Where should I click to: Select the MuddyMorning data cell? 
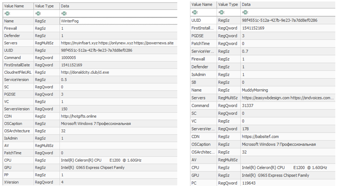tap(255, 90)
